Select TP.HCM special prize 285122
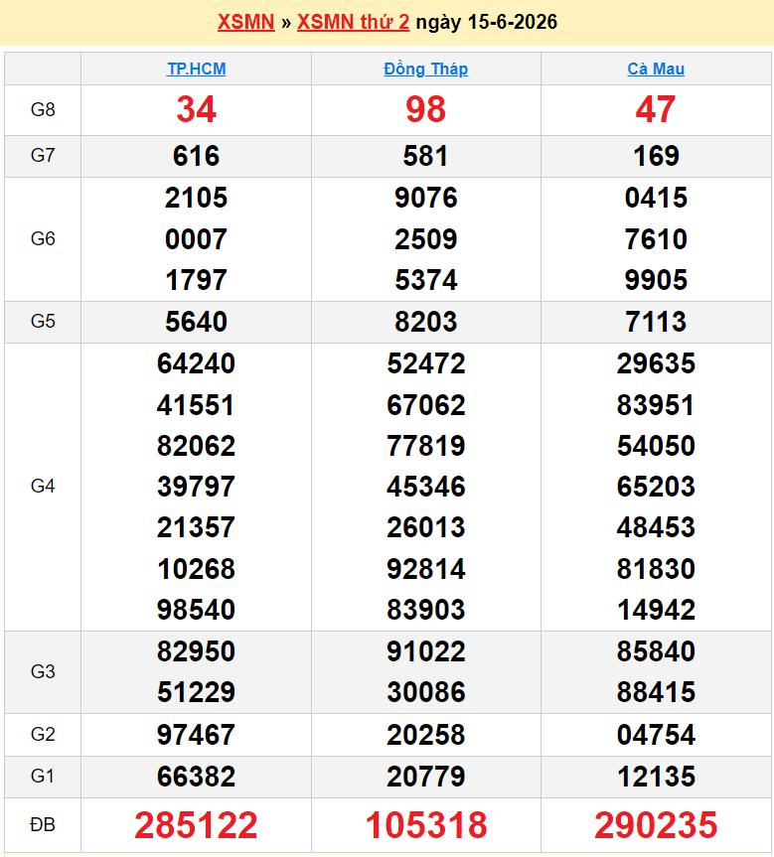This screenshot has height=857, width=774. (x=196, y=825)
